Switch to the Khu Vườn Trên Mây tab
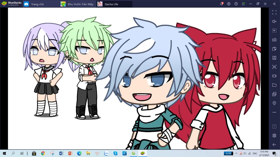This screenshot has width=280, height=157. (78, 4)
